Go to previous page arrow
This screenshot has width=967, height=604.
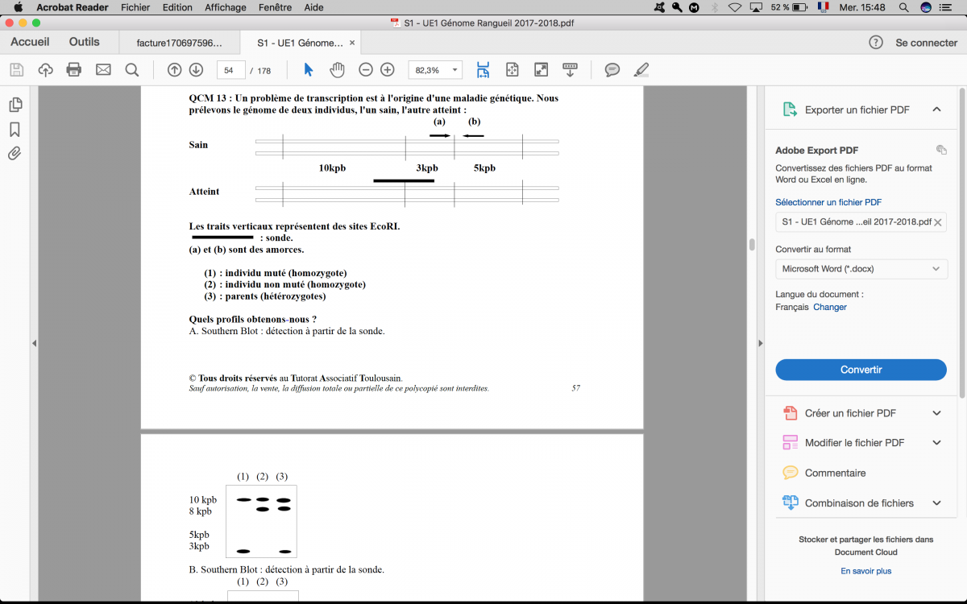174,70
